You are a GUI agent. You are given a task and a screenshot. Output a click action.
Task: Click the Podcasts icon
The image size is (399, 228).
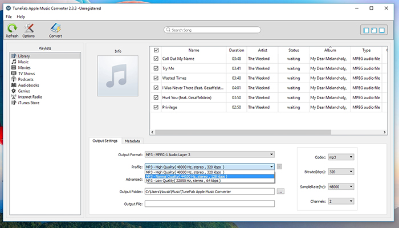pyautogui.click(x=14, y=79)
